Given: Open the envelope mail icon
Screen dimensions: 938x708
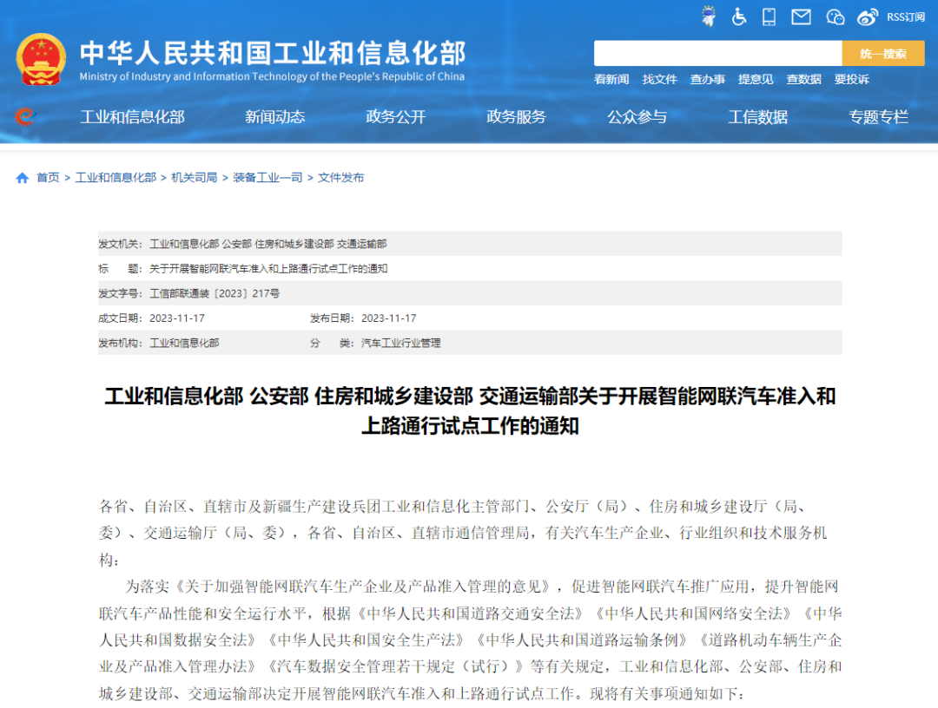Looking at the screenshot, I should (x=801, y=16).
